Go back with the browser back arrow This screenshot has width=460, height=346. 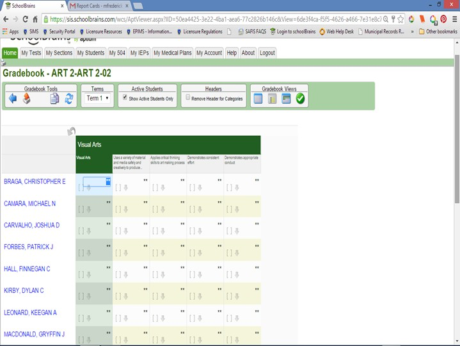[x=6, y=19]
